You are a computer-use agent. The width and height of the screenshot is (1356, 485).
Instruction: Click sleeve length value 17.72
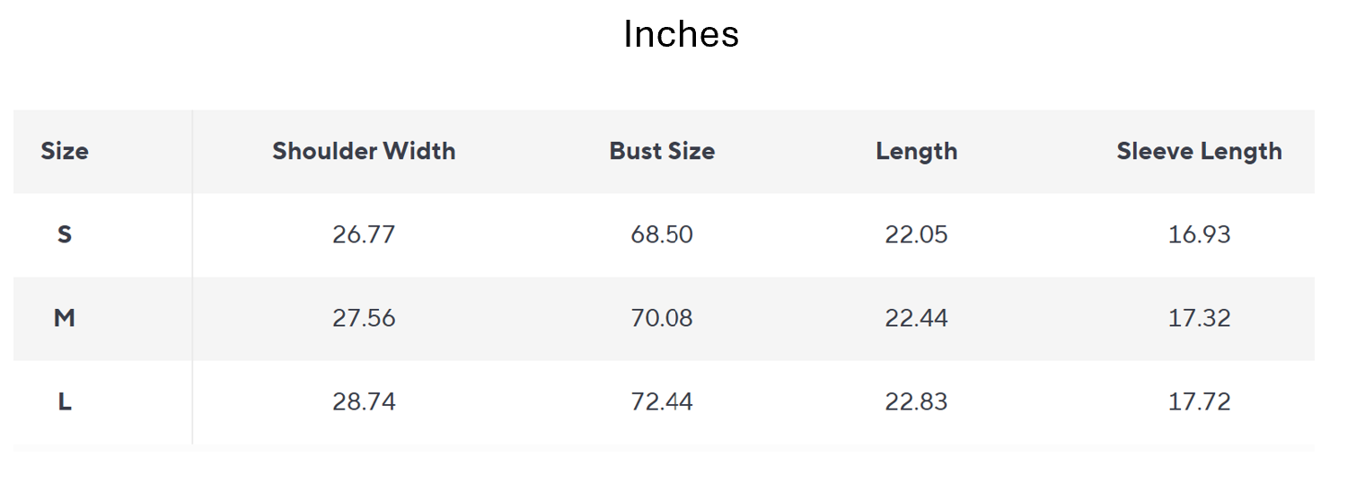[1199, 401]
